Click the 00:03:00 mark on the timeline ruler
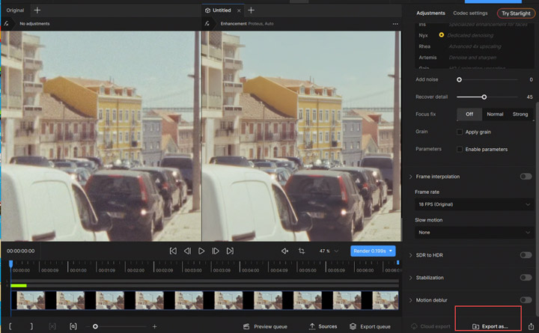Image resolution: width=539 pixels, height=333 pixels. [x=193, y=270]
